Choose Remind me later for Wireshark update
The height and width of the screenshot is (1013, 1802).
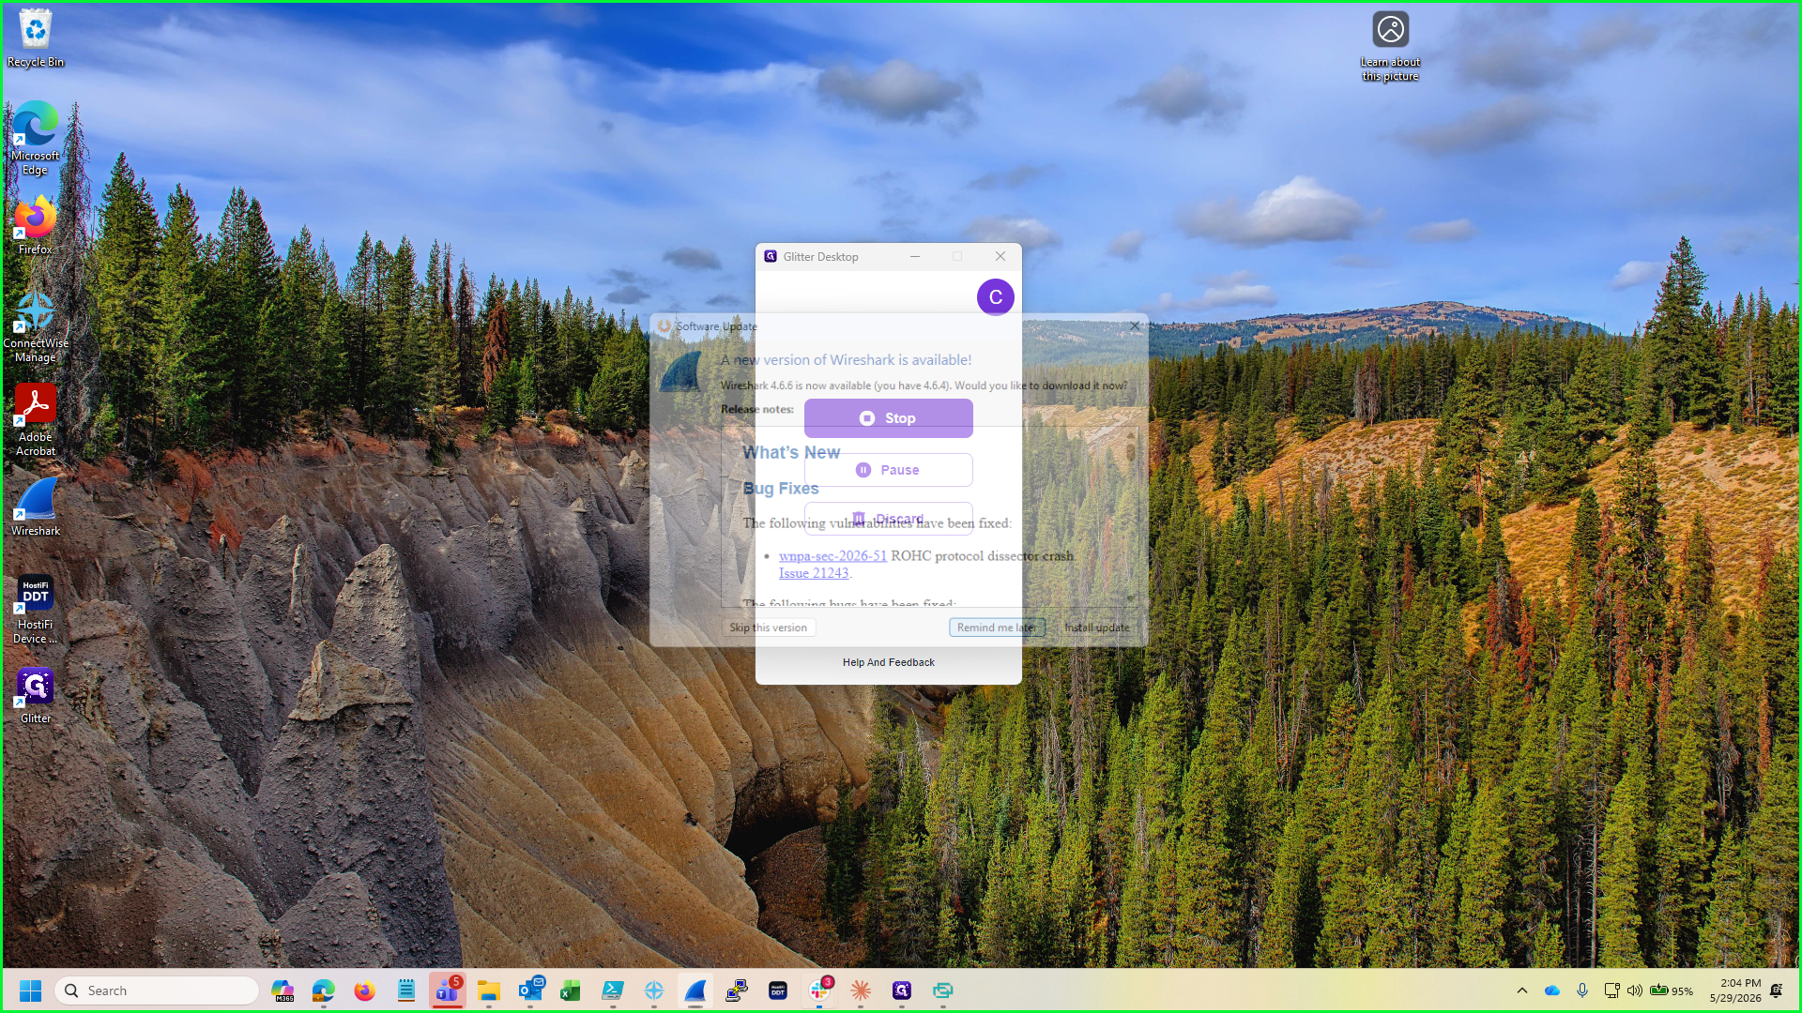click(x=997, y=627)
